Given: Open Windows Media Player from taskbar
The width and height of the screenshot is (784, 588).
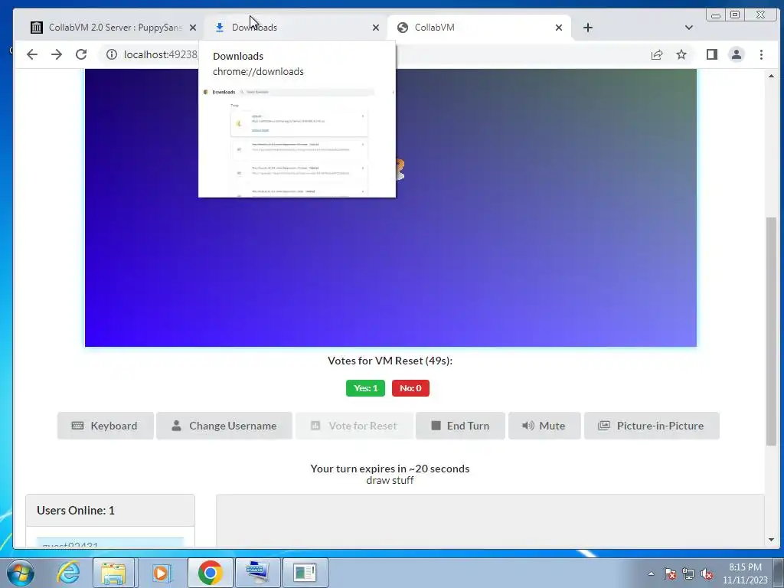Looking at the screenshot, I should (161, 573).
